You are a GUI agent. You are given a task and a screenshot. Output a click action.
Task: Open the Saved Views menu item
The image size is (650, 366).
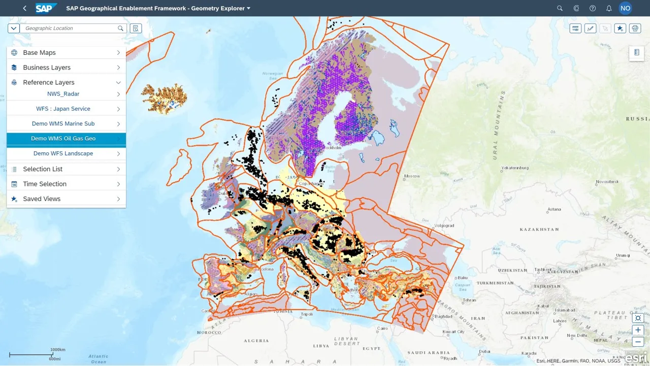(66, 199)
